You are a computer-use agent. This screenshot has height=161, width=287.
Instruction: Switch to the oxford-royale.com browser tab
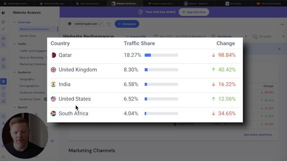pos(161,4)
